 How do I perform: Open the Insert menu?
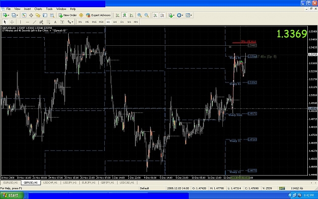[x=27, y=9]
